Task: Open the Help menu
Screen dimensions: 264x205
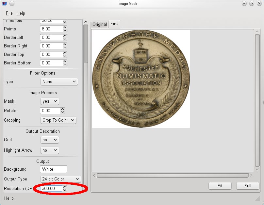Action: pyautogui.click(x=21, y=13)
